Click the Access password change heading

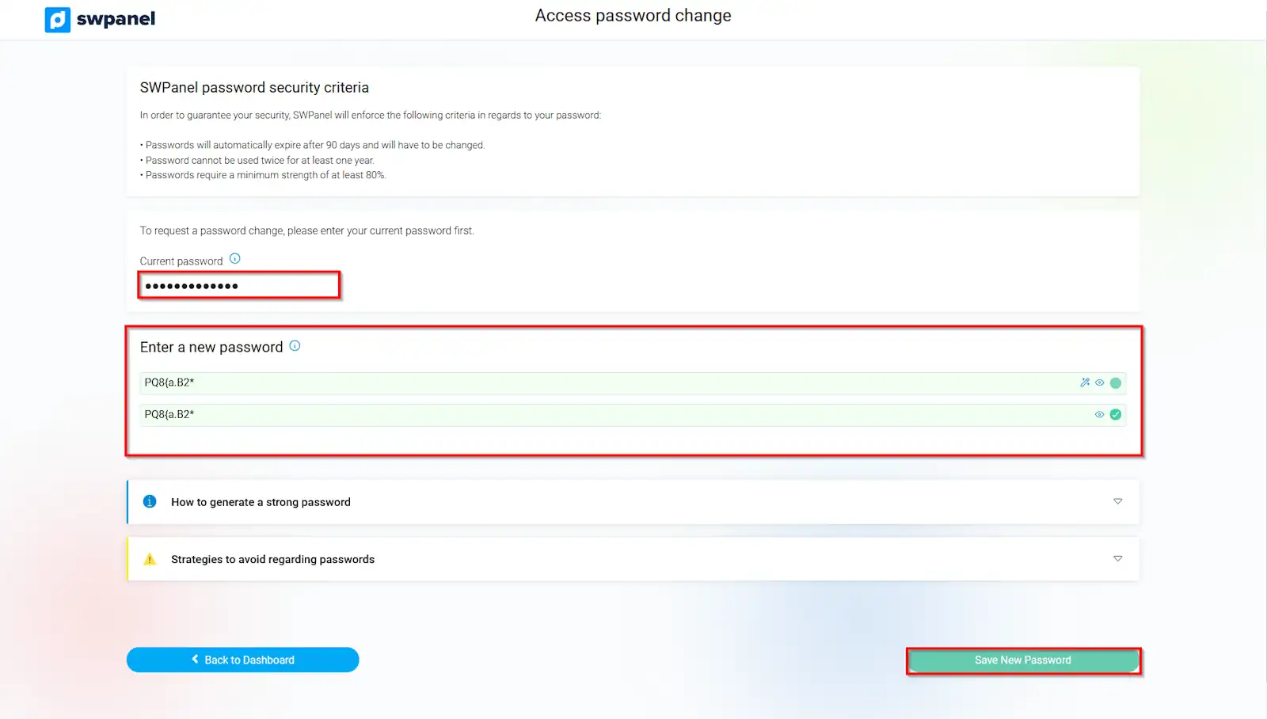tap(633, 16)
